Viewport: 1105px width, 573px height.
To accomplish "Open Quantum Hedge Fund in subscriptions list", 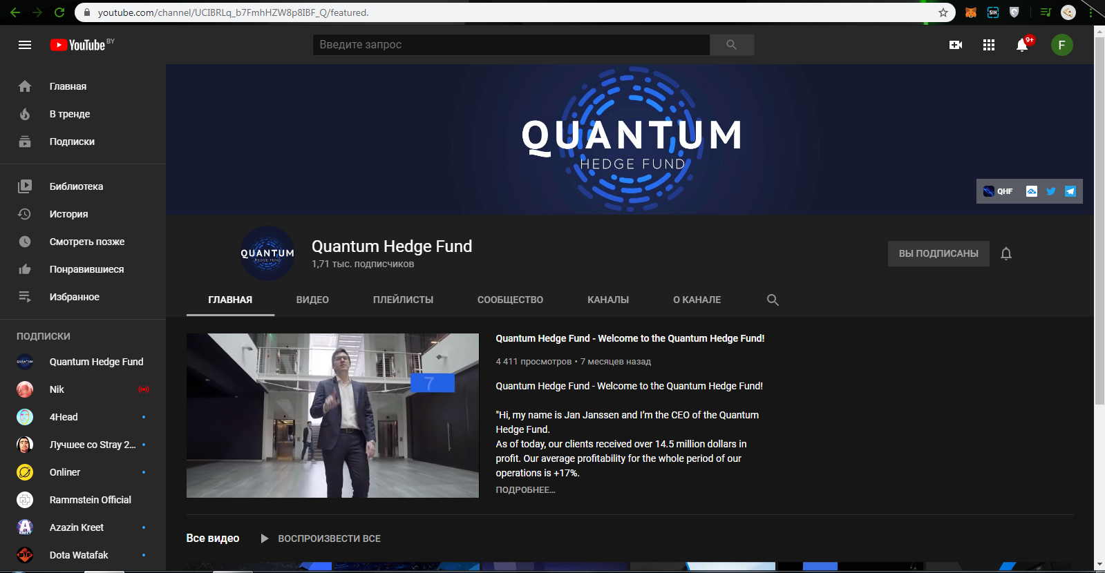I will coord(83,362).
